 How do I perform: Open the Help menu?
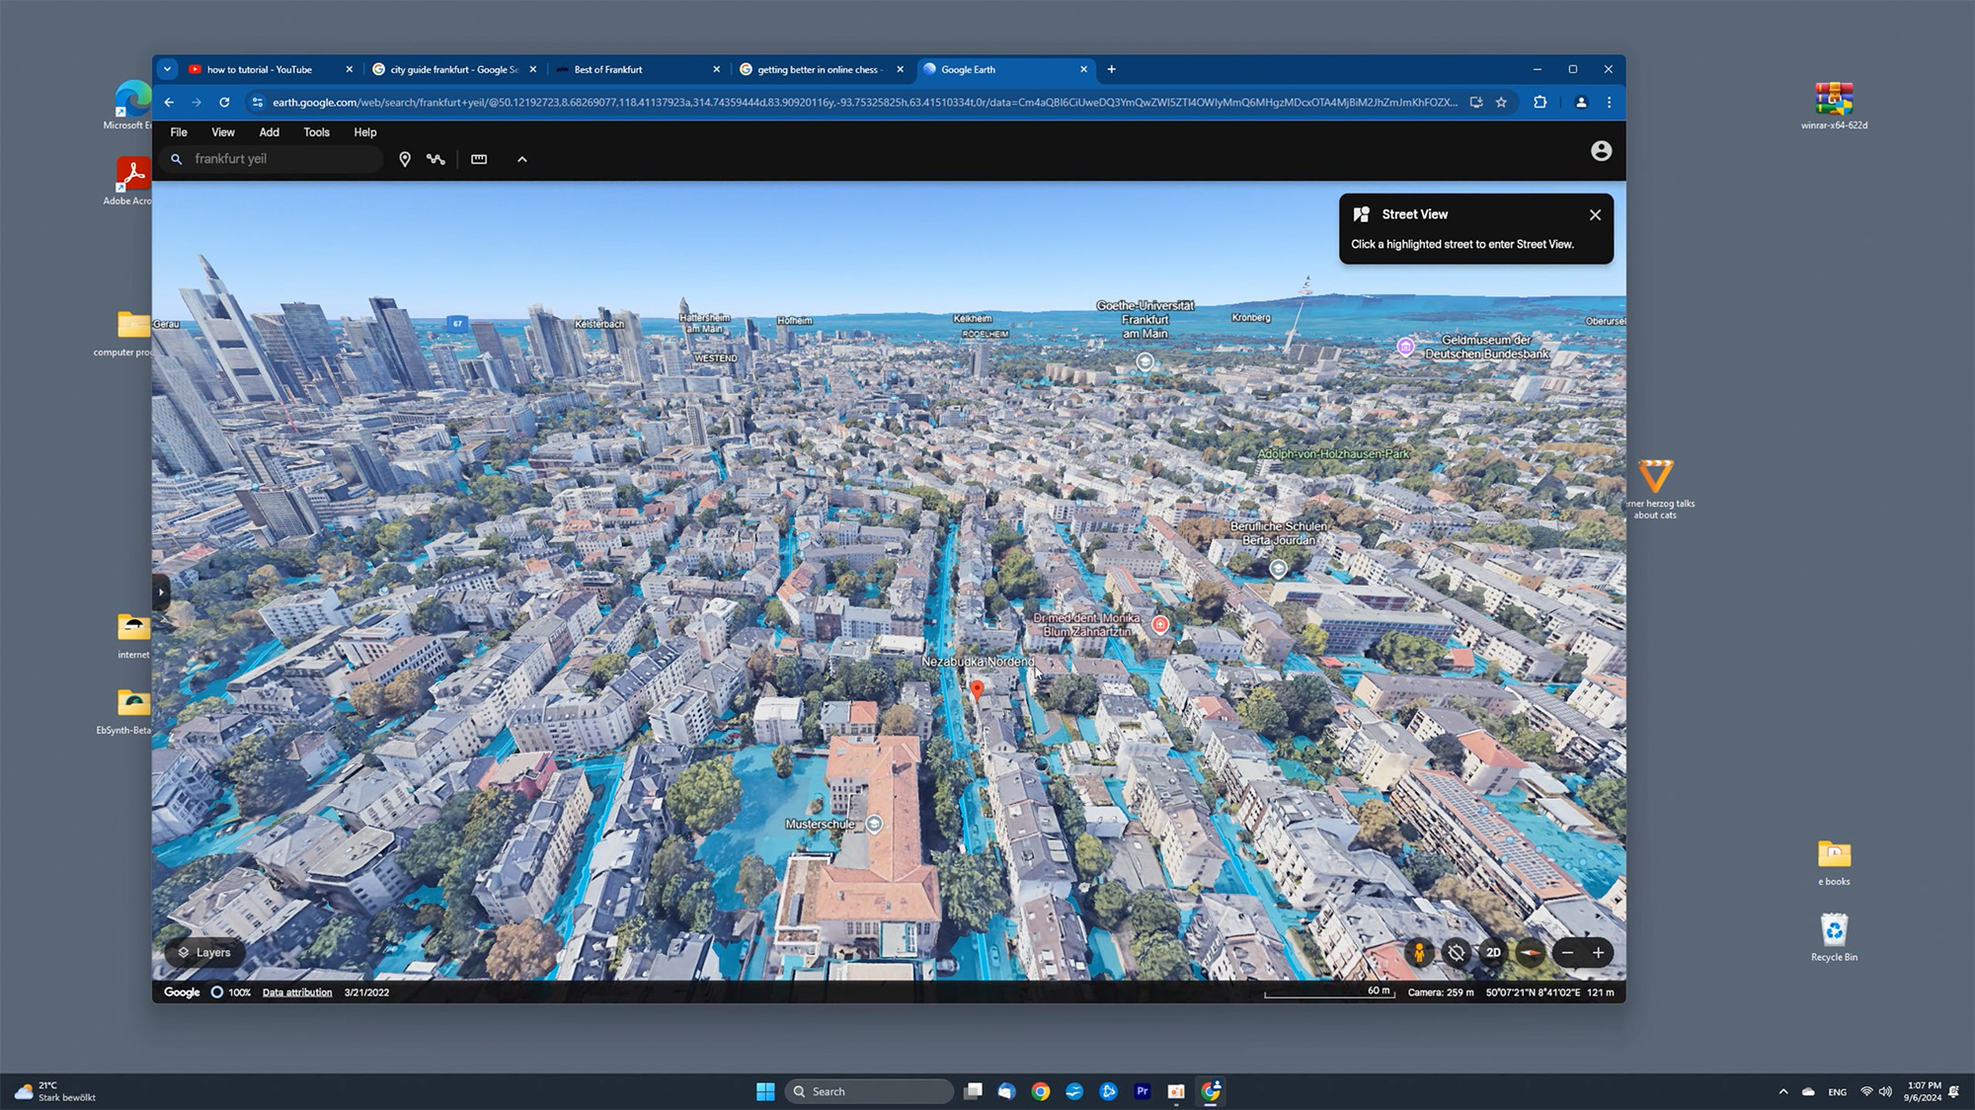(x=365, y=132)
